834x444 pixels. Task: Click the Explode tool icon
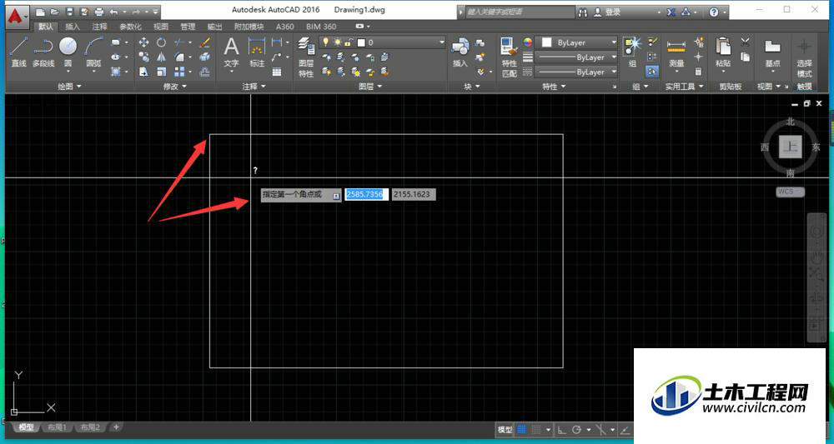point(205,57)
